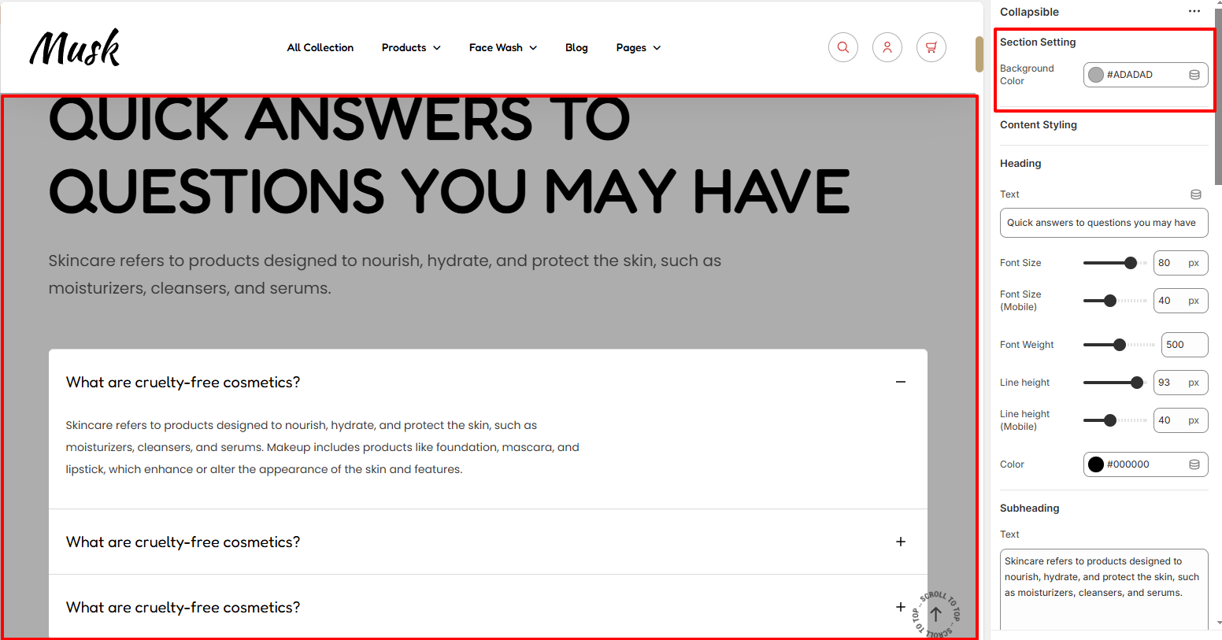Adjust the Font Weight slider
This screenshot has height=640, width=1222.
click(1119, 345)
